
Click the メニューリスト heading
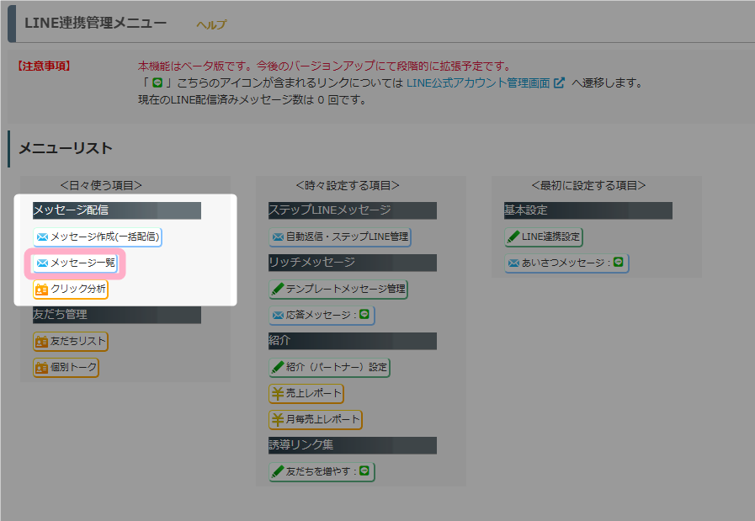point(66,148)
